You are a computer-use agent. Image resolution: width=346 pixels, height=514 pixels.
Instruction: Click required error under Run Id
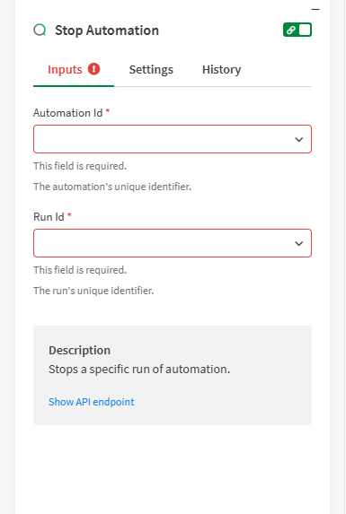pos(80,270)
